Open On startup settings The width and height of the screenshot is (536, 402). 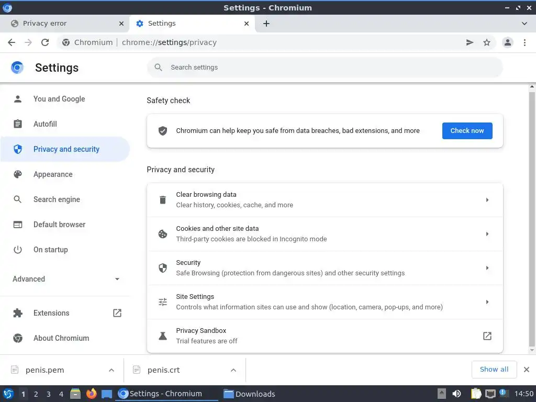point(65,250)
